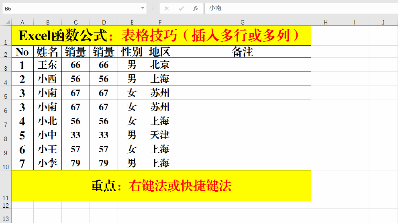The image size is (398, 223).
Task: Select column A header
Action: pos(22,23)
